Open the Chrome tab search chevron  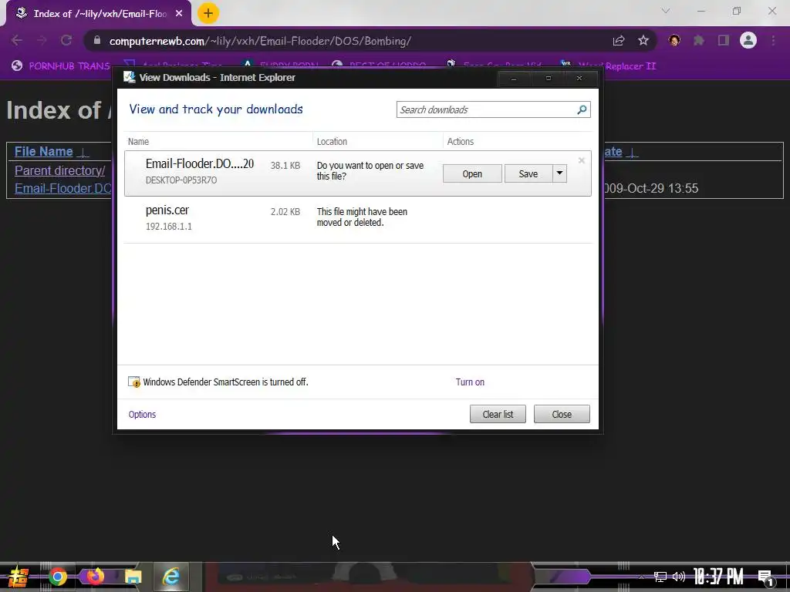666,11
